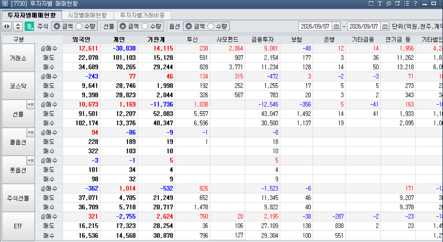Click the end date input field

pos(364,27)
